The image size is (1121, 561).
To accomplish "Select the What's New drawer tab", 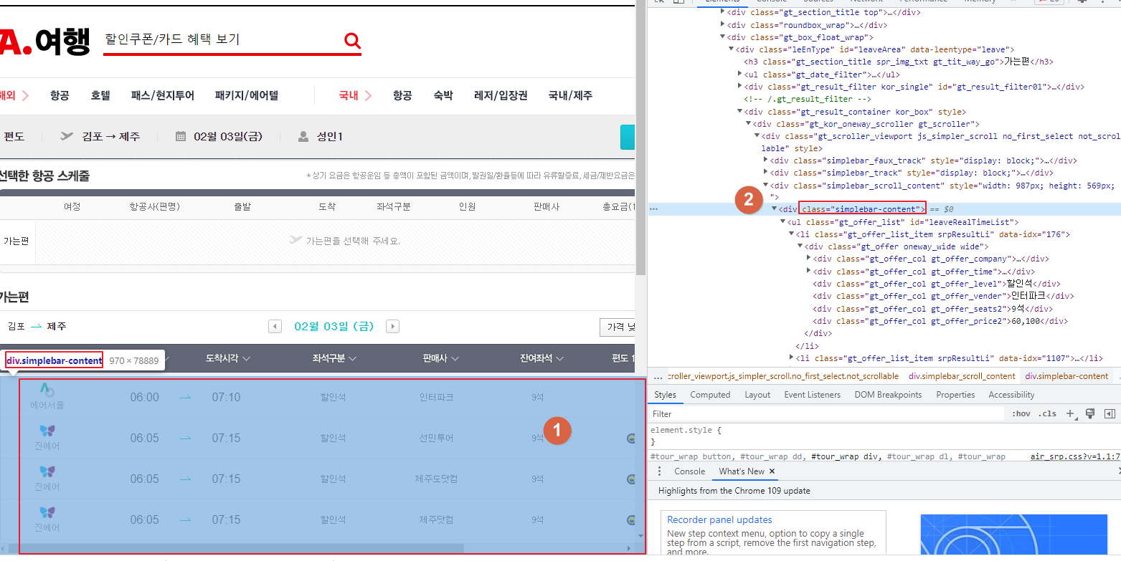I will click(742, 471).
